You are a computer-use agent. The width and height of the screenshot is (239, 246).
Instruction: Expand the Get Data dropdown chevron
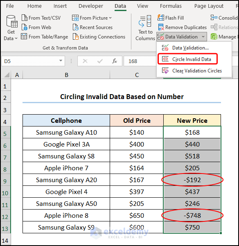(x=16, y=38)
